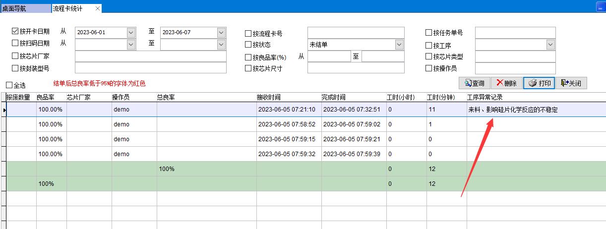Open the 按工序 process dropdown
The image size is (606, 229).
[x=550, y=45]
